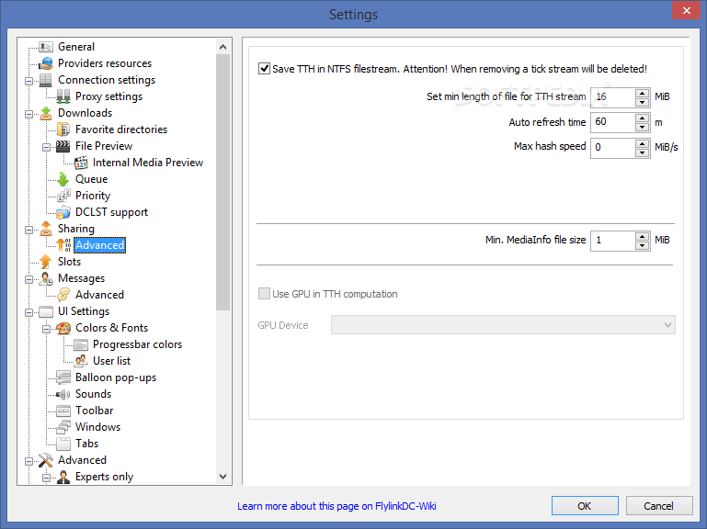Collapse the Messages tree node
The image size is (707, 529).
point(29,279)
